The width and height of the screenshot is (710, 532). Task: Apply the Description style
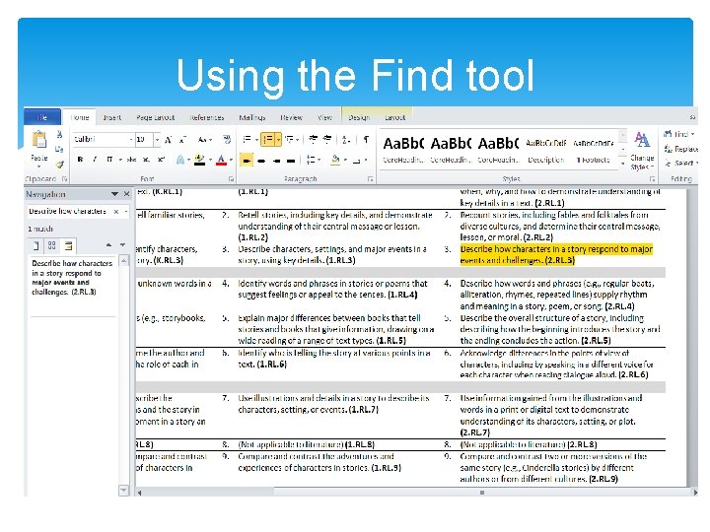point(545,151)
